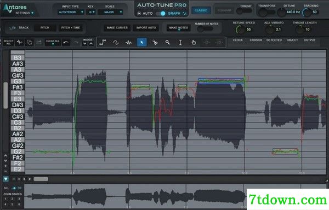329x210 pixels.
Task: Click the Cut scissors icon beside Select All
Action: [20, 42]
